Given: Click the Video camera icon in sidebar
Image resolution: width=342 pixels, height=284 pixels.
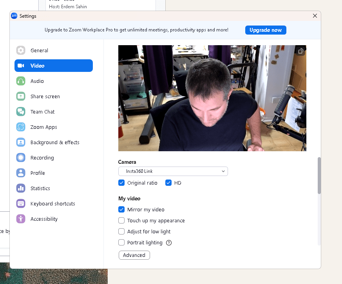Looking at the screenshot, I should tap(21, 66).
